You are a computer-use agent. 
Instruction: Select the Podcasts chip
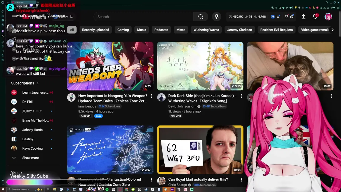161,30
